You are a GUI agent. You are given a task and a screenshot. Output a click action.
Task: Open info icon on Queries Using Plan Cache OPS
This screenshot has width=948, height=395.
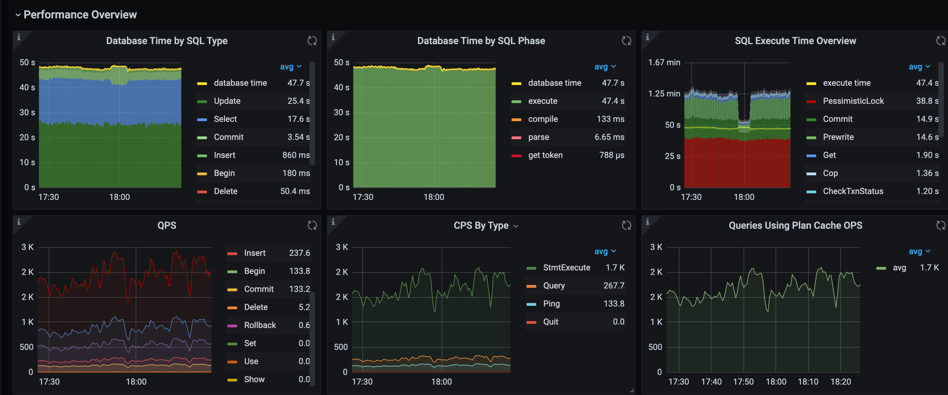pyautogui.click(x=647, y=221)
